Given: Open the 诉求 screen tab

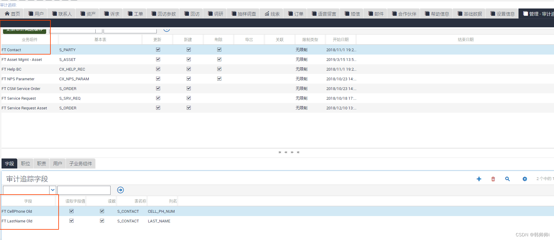Looking at the screenshot, I should point(112,14).
